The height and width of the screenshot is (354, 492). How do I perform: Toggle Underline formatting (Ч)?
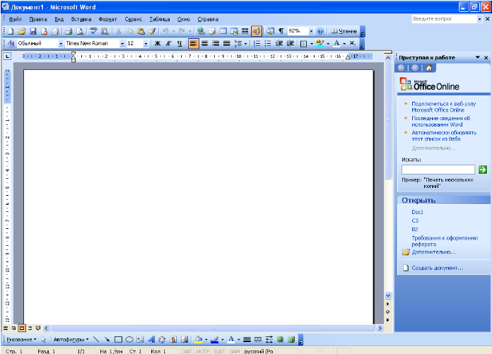(180, 43)
